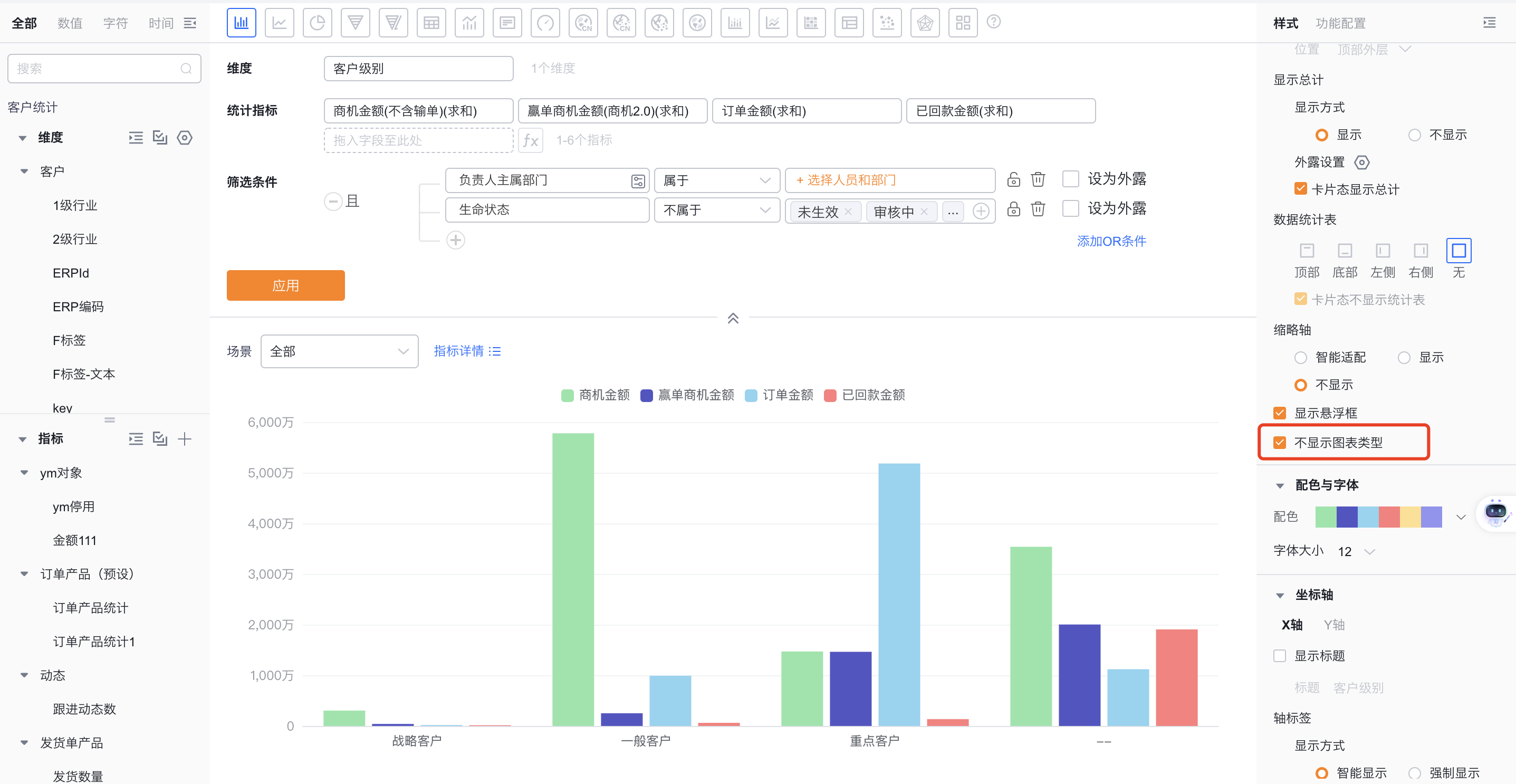Toggle 卡片态显示总计 checkbox
Screen dimensions: 1516x784
click(x=1301, y=189)
